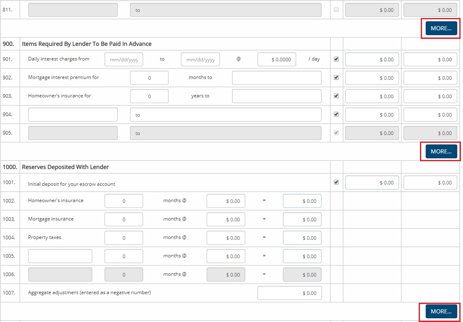
Task: Click the aggregate adjustment amount field
Action: click(290, 293)
